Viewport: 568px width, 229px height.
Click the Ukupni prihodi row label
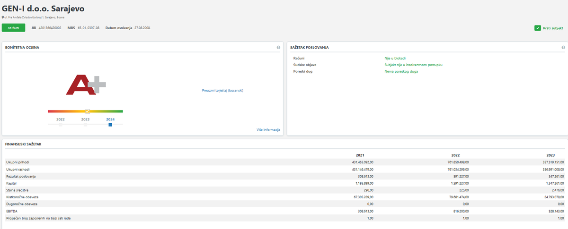(x=17, y=162)
